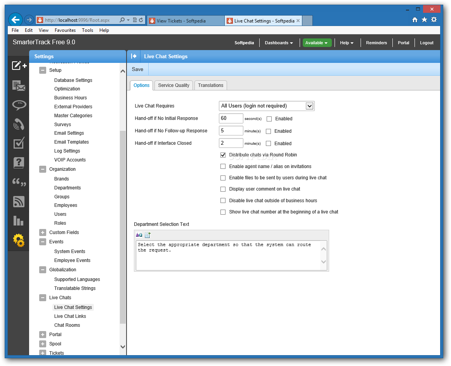The image size is (451, 366).
Task: Enable Hand-off if No Initial Response checkbox
Action: [269, 119]
